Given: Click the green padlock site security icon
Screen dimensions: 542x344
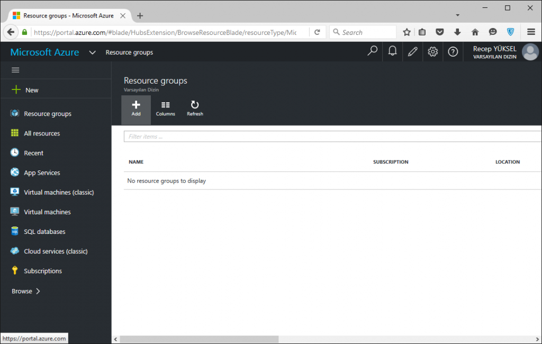Looking at the screenshot, I should pyautogui.click(x=24, y=32).
